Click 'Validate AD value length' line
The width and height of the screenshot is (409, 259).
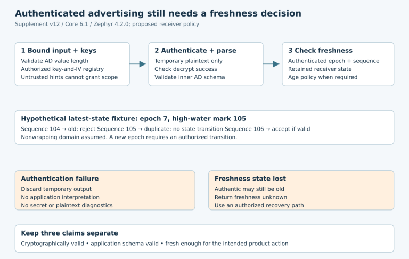pyautogui.click(x=54, y=61)
